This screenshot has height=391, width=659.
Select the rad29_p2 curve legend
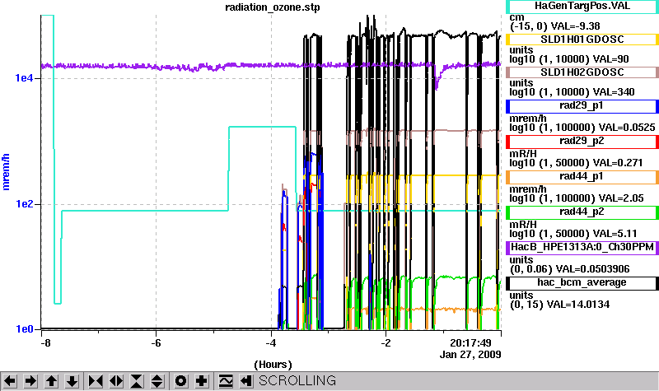tap(582, 142)
